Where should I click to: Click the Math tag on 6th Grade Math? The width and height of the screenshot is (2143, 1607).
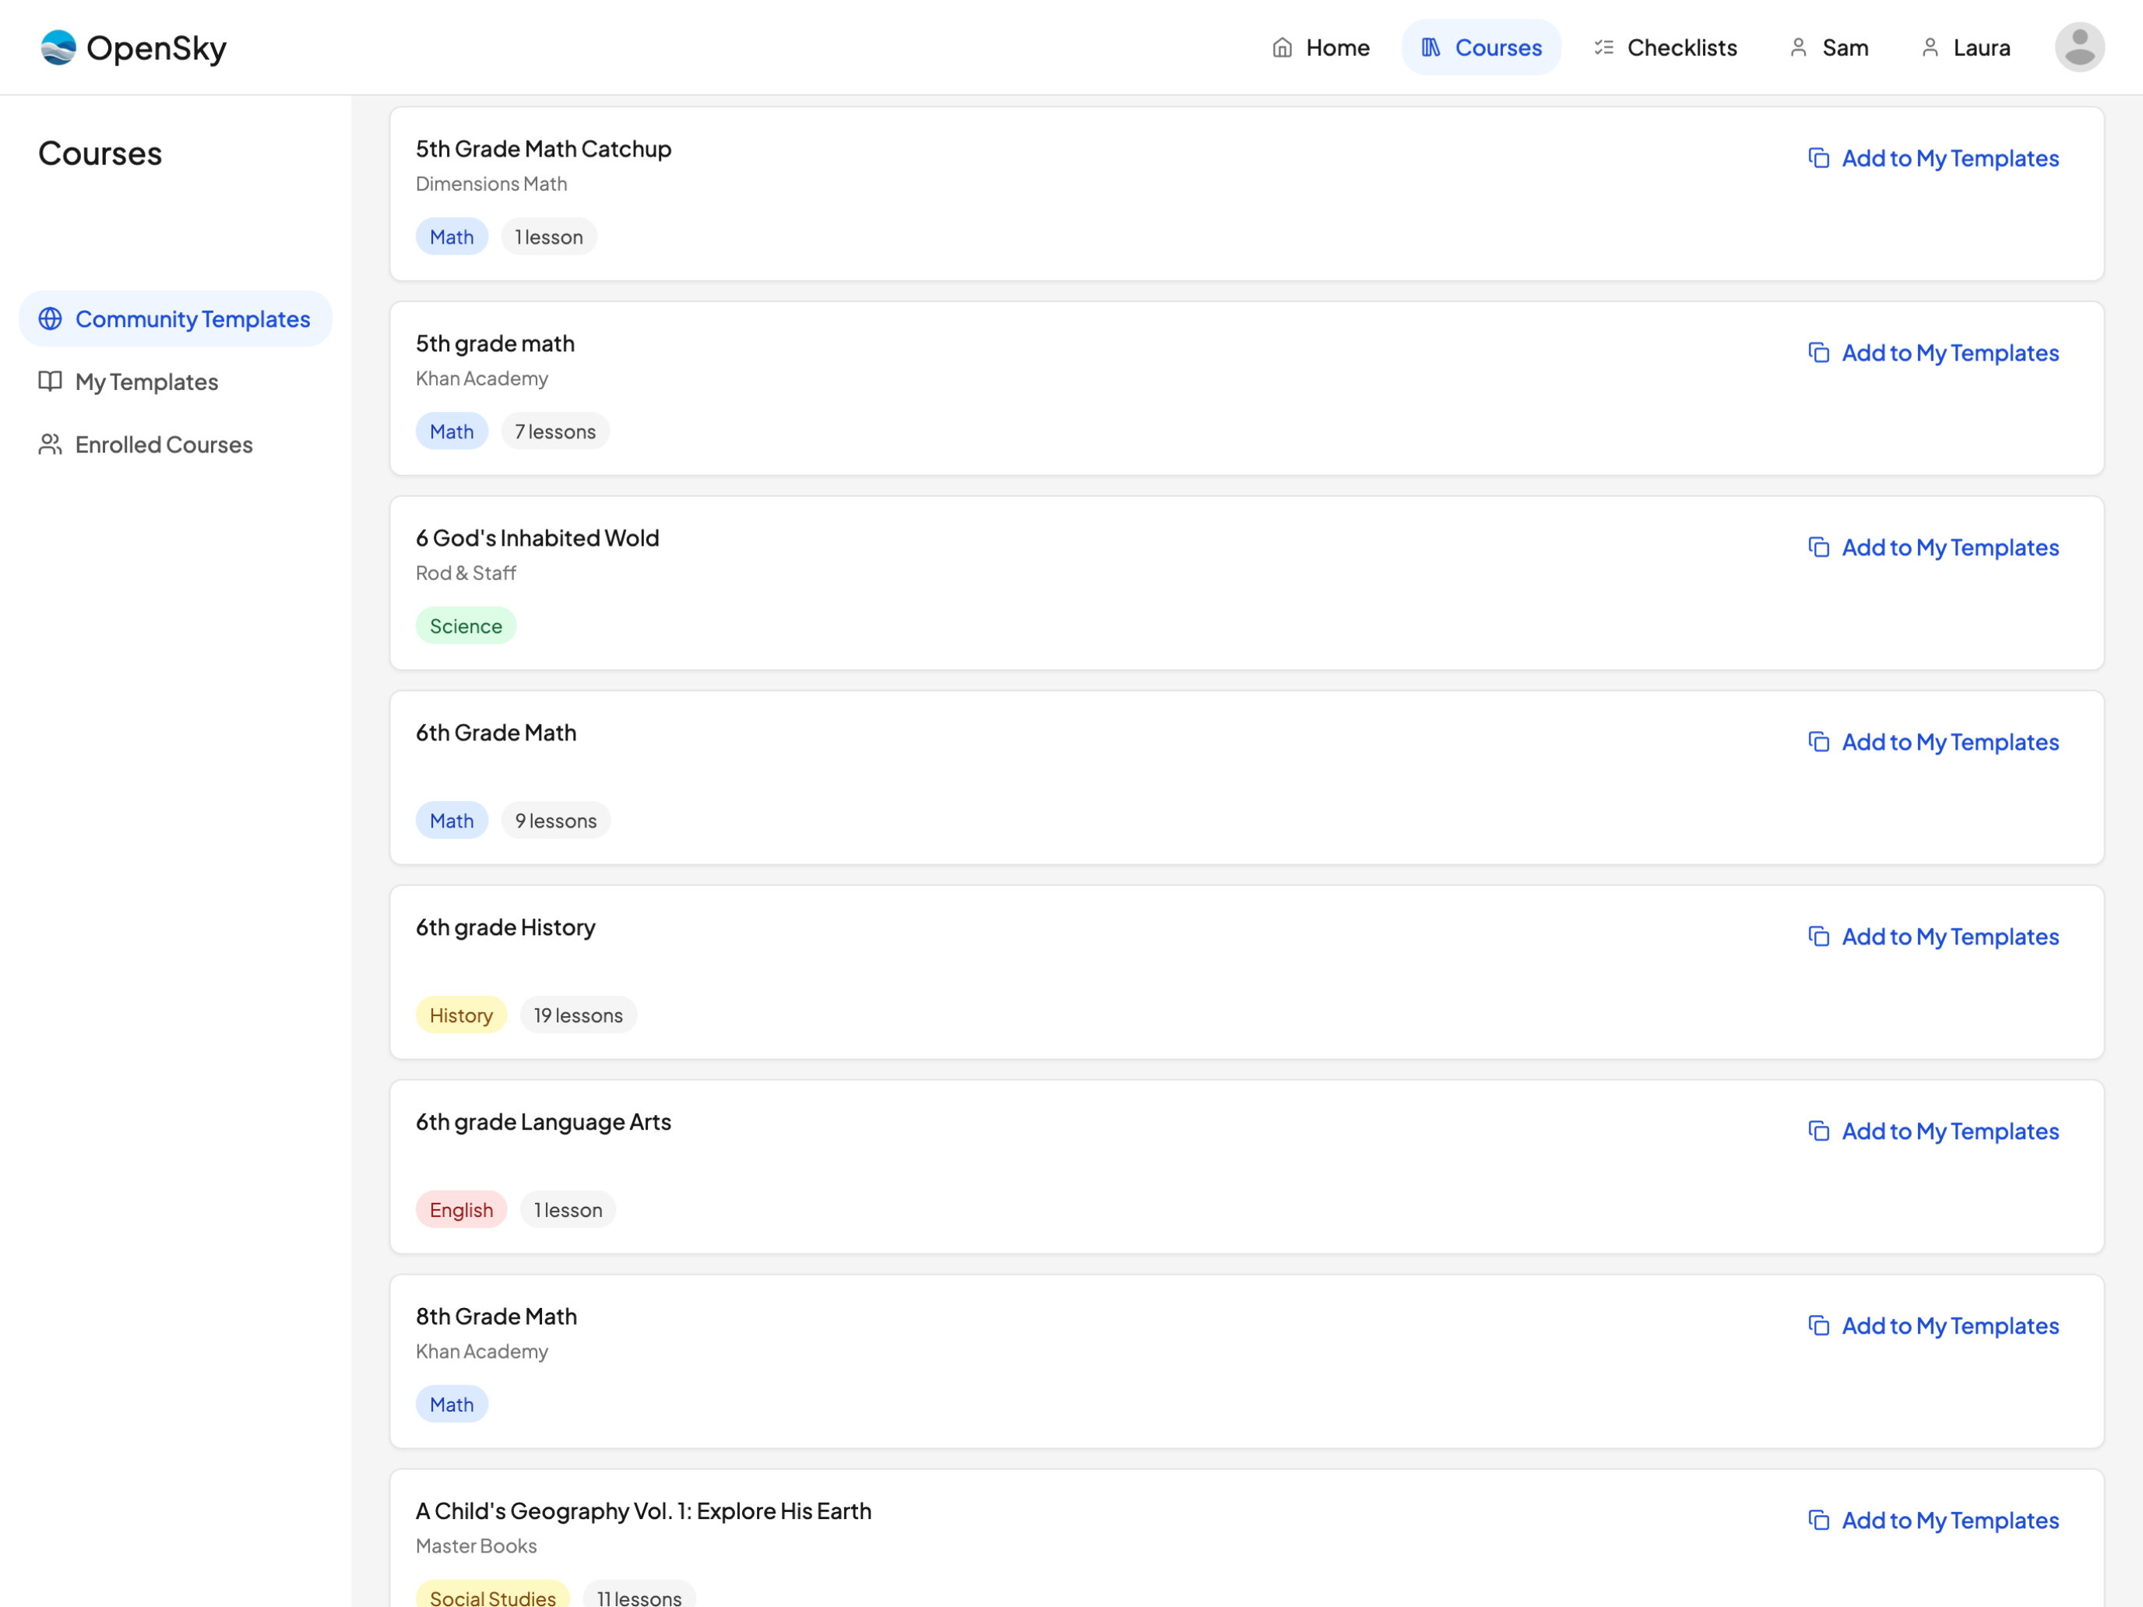pyautogui.click(x=452, y=821)
